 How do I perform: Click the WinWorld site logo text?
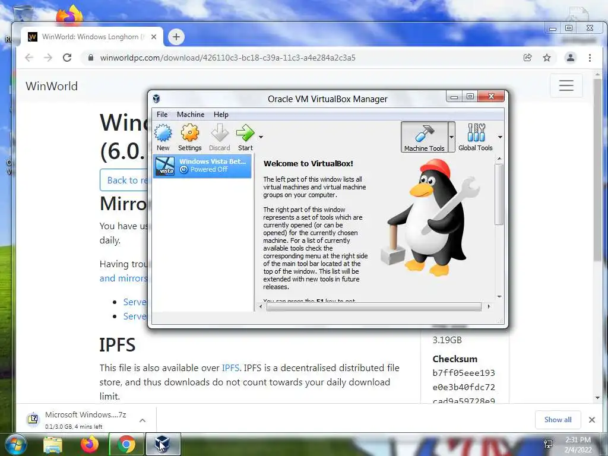click(x=52, y=86)
